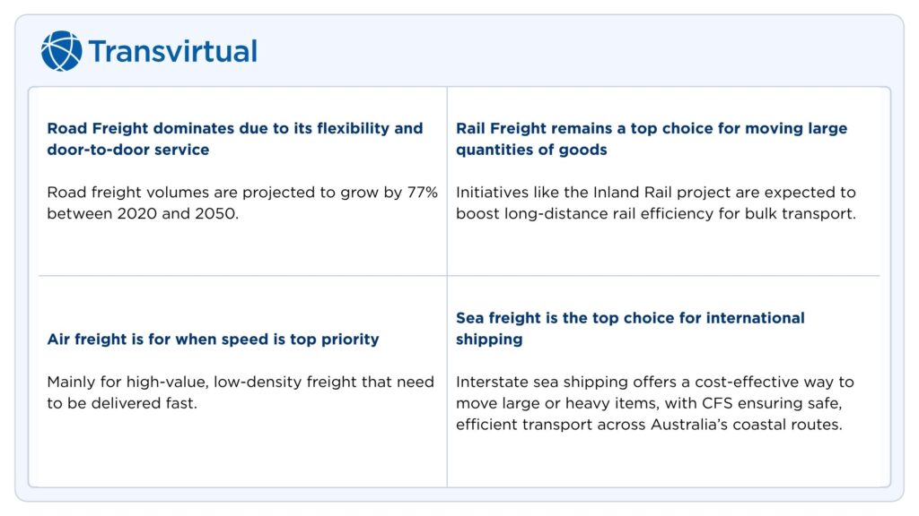Click the Rail Freight remains a top choice heading
This screenshot has width=919, height=516.
(651, 128)
